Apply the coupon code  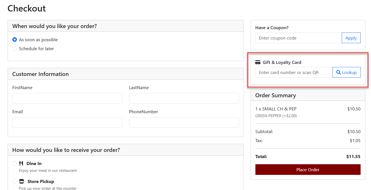pos(351,38)
